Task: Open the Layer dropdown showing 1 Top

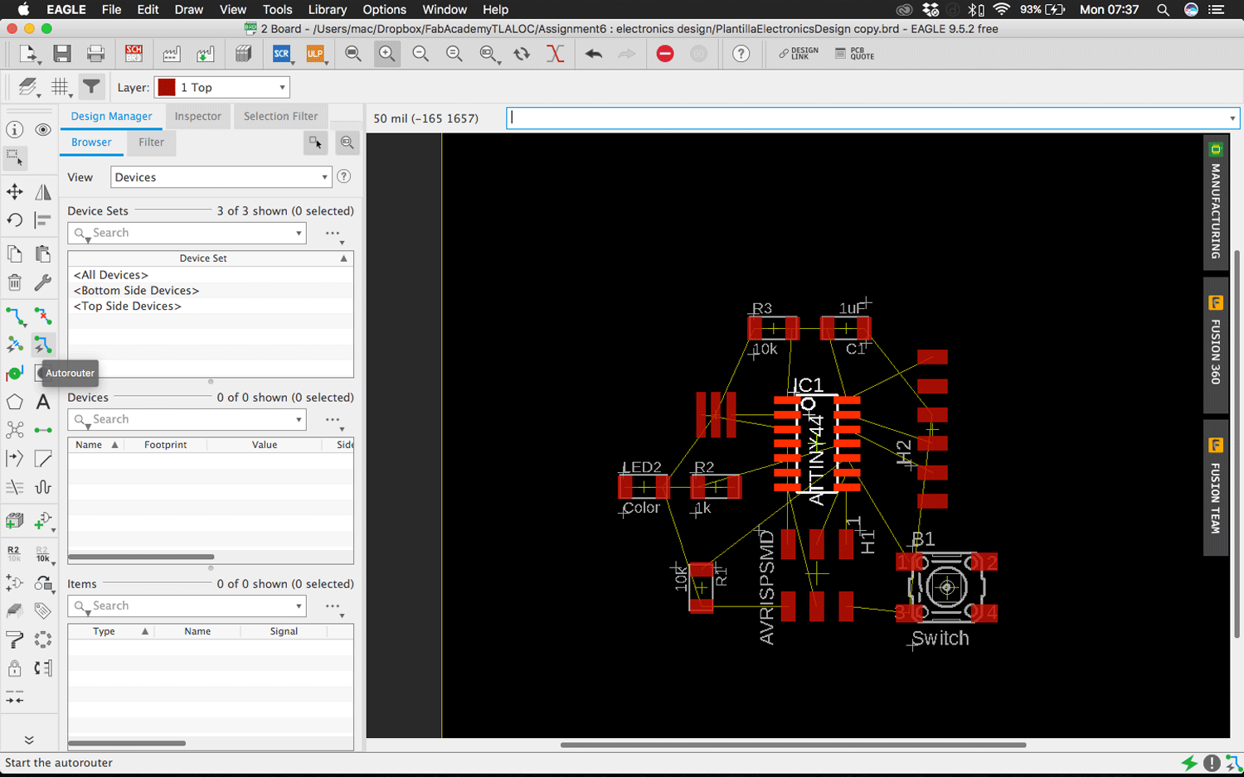Action: [x=221, y=87]
